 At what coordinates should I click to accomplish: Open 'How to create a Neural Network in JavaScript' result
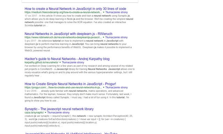75,9
